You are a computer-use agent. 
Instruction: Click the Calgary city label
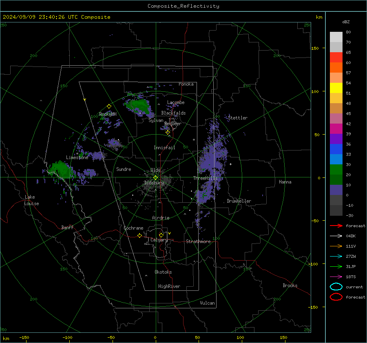(x=159, y=240)
